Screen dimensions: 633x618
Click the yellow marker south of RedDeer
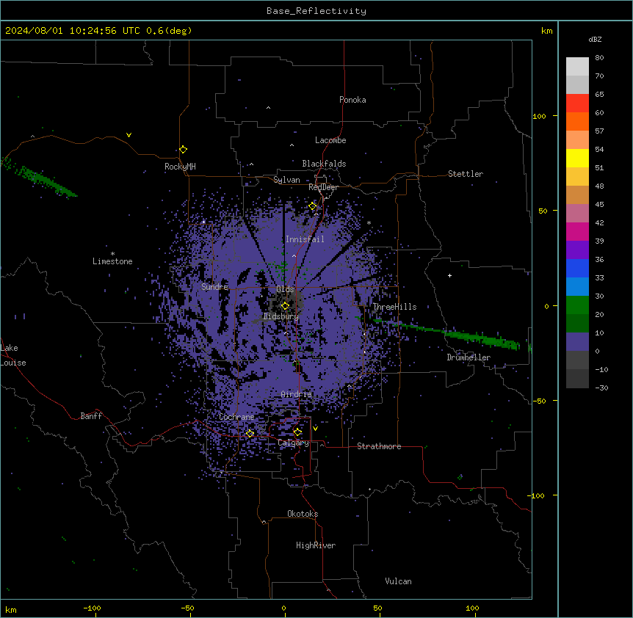[x=312, y=206]
